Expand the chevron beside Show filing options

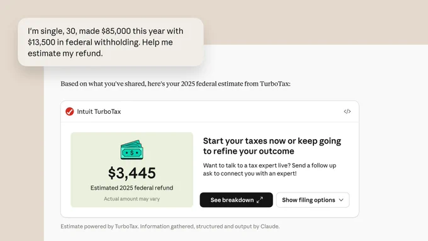(341, 200)
